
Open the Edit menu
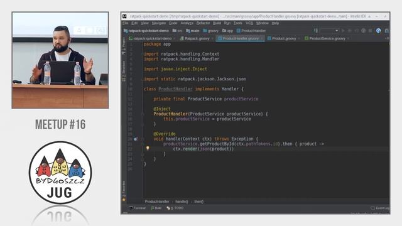pos(134,23)
